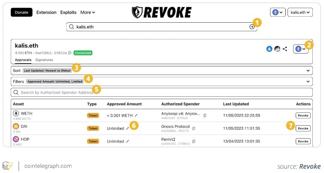324x173 pixels.
Task: Click the Approved Amount: Unlimited, Limited tag
Action: 55,82
